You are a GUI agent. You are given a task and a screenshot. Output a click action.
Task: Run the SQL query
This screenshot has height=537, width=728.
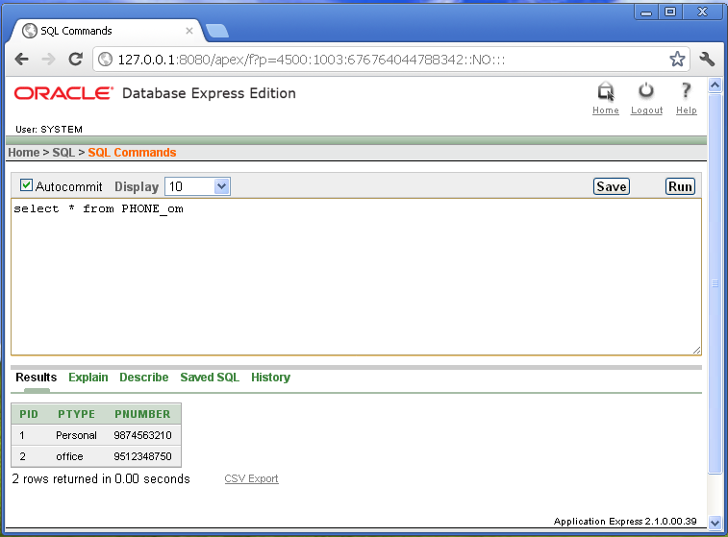pos(680,186)
